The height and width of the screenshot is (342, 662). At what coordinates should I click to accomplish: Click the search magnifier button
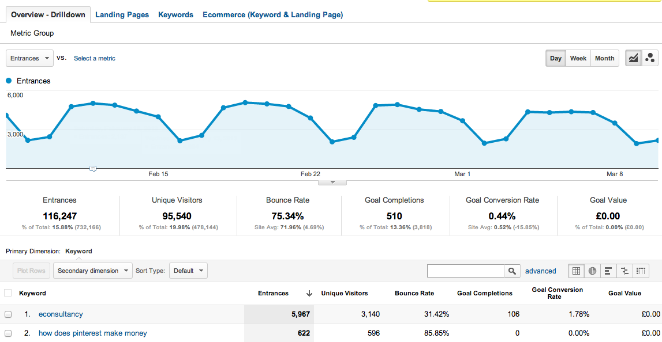tap(512, 271)
